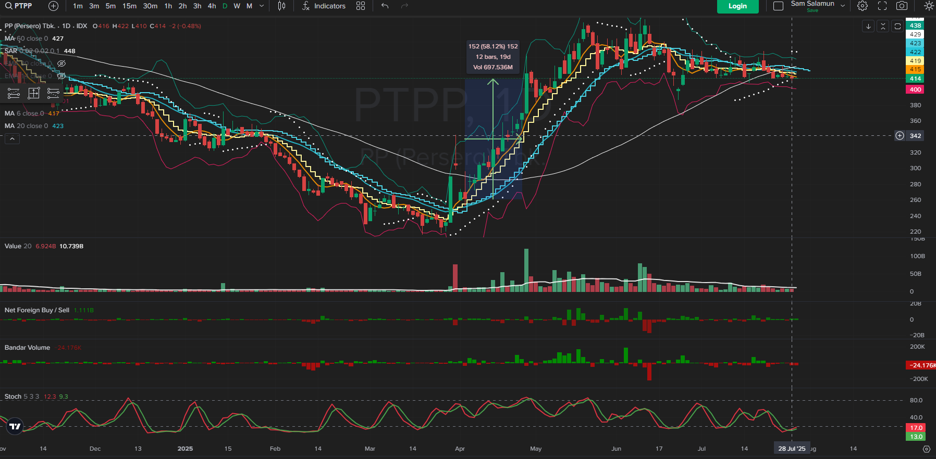
Task: Collapse the pane with the chevrons icon
Action: pyautogui.click(x=883, y=26)
